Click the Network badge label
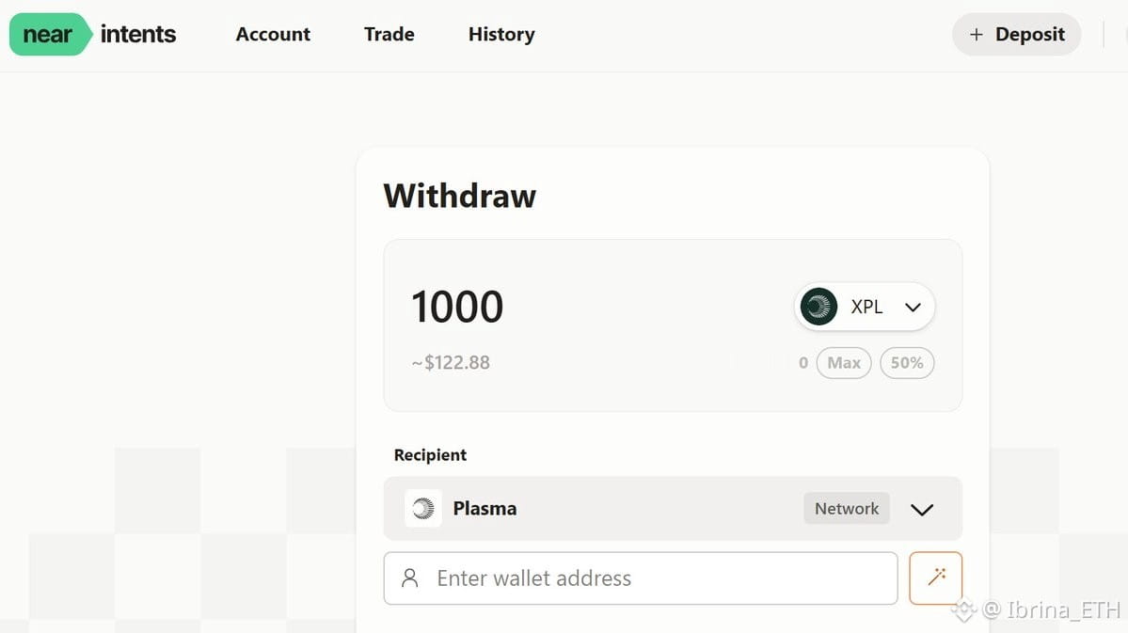Viewport: 1128px width, 633px height. 847,509
